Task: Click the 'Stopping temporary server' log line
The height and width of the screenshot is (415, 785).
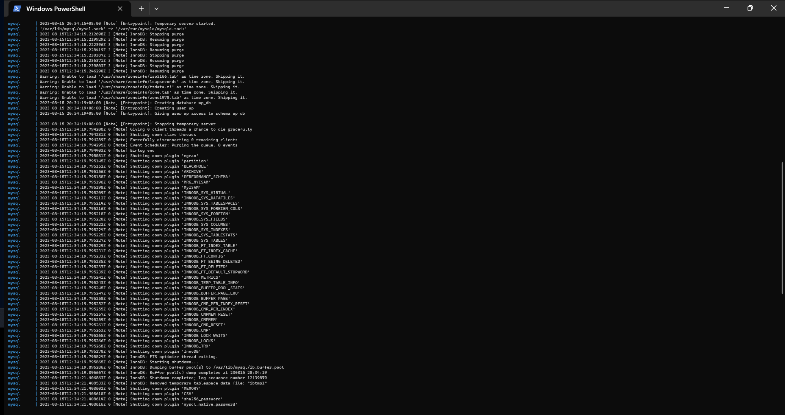Action: pyautogui.click(x=127, y=124)
